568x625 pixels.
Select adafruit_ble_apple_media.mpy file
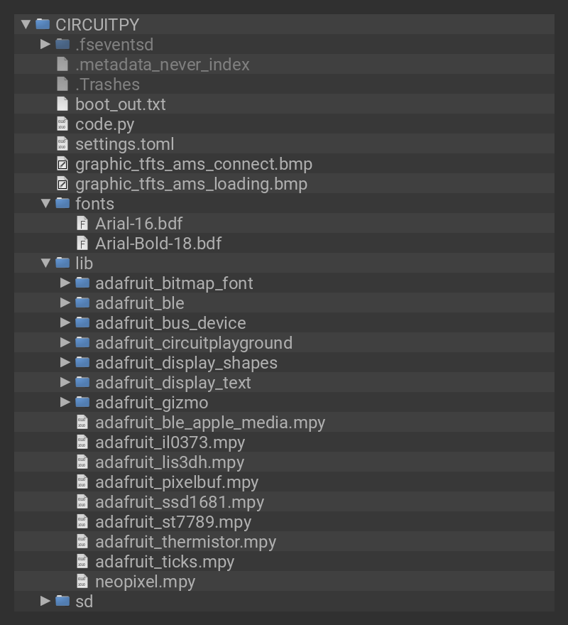pyautogui.click(x=210, y=422)
